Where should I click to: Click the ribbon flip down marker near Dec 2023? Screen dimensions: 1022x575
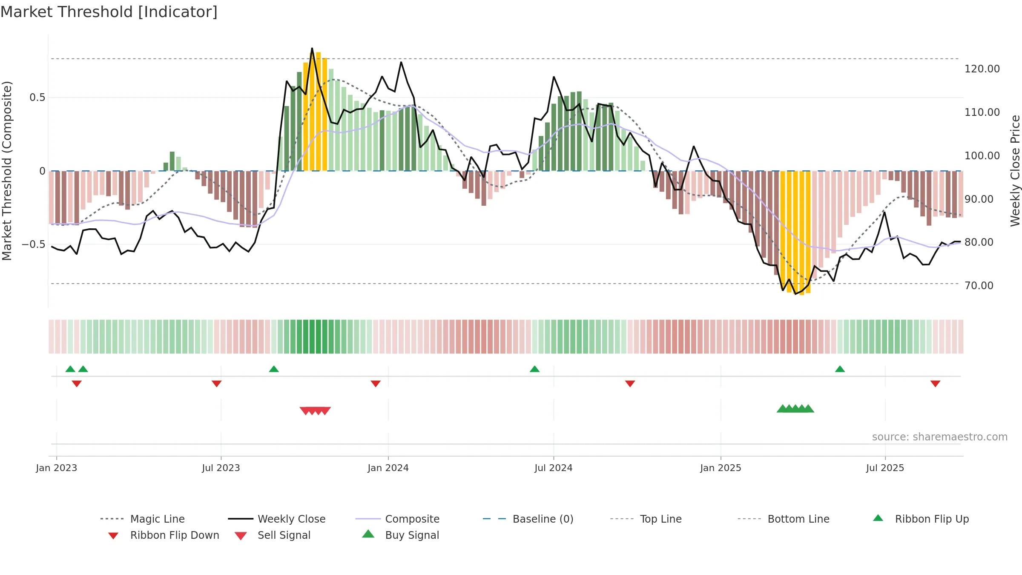click(376, 384)
